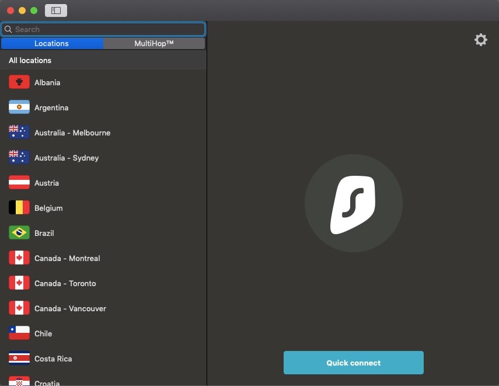Image resolution: width=499 pixels, height=386 pixels.
Task: Click the Chile flag icon
Action: 19,333
